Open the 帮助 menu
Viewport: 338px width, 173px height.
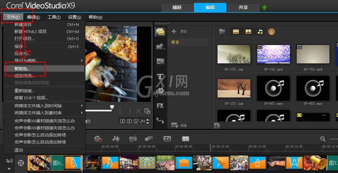[96, 17]
